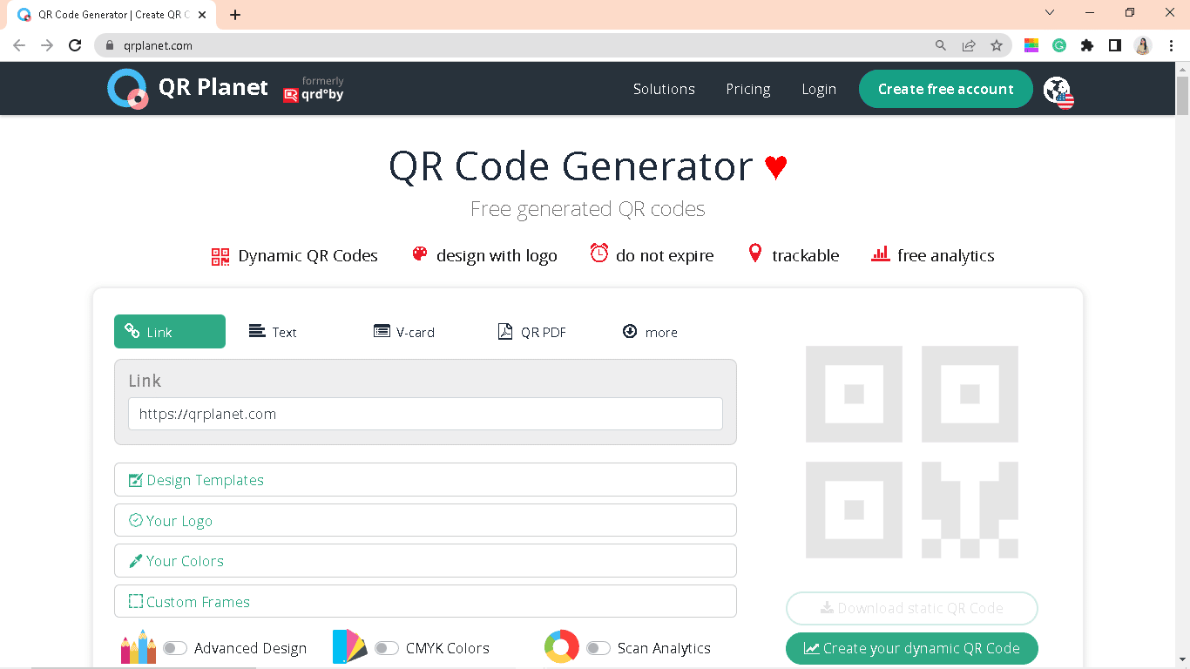Image resolution: width=1190 pixels, height=669 pixels.
Task: Open the more QR types dropdown
Action: pyautogui.click(x=650, y=332)
